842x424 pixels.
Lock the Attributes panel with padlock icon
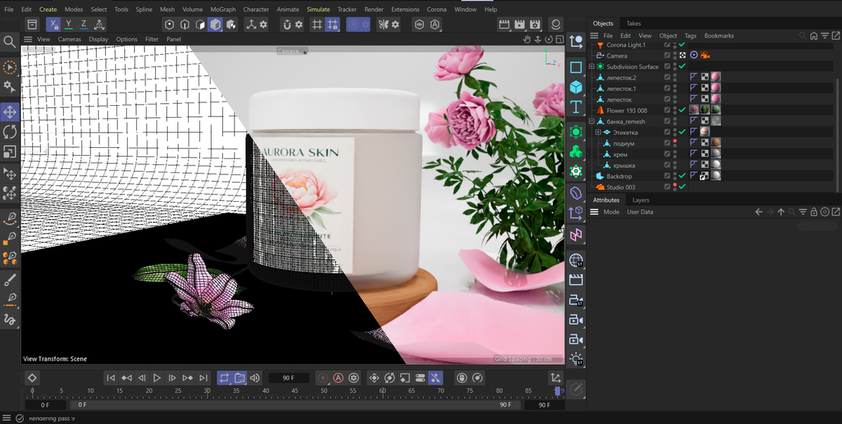pyautogui.click(x=813, y=212)
